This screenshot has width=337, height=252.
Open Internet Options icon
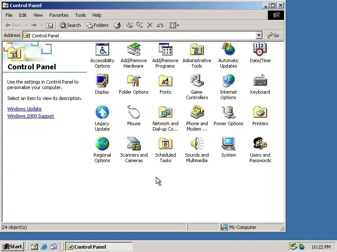pos(228,87)
